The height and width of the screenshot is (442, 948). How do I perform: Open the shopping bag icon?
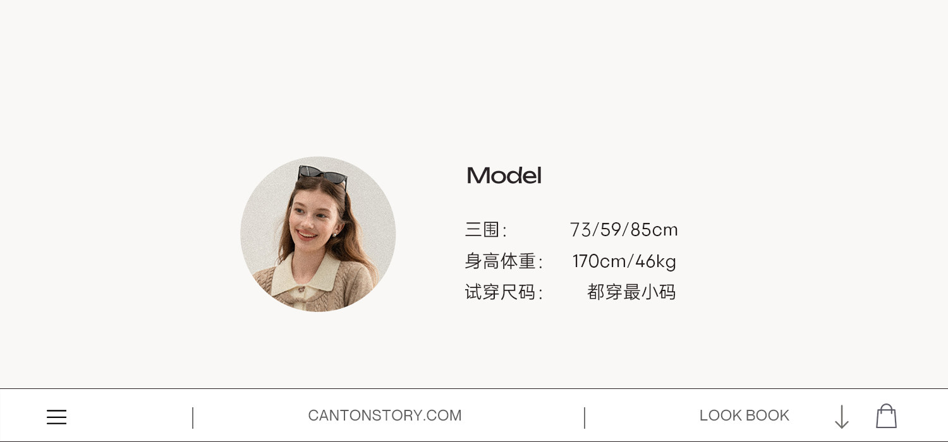point(886,416)
